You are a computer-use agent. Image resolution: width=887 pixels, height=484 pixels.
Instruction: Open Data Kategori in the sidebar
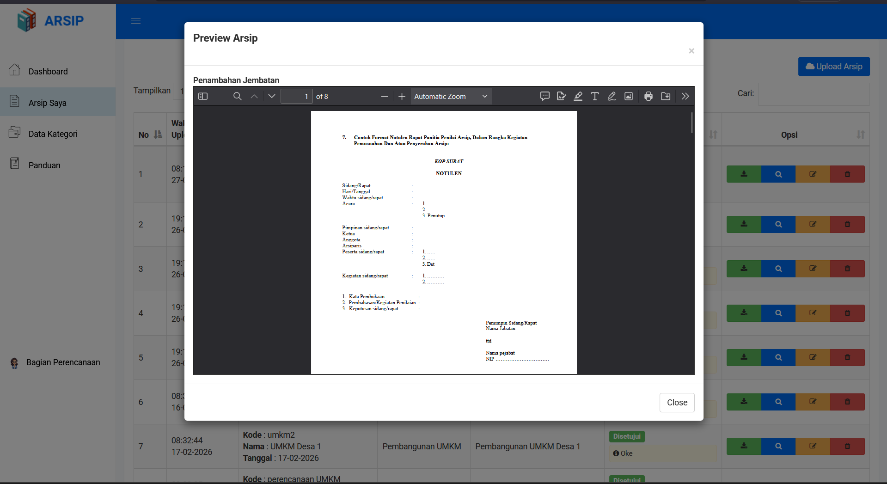[58, 134]
